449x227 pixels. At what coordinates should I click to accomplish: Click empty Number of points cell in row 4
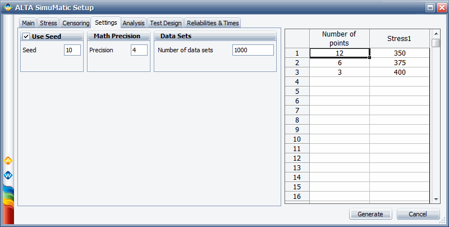[340, 81]
